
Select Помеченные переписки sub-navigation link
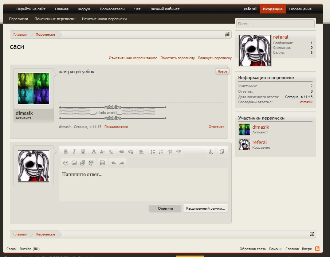point(55,19)
